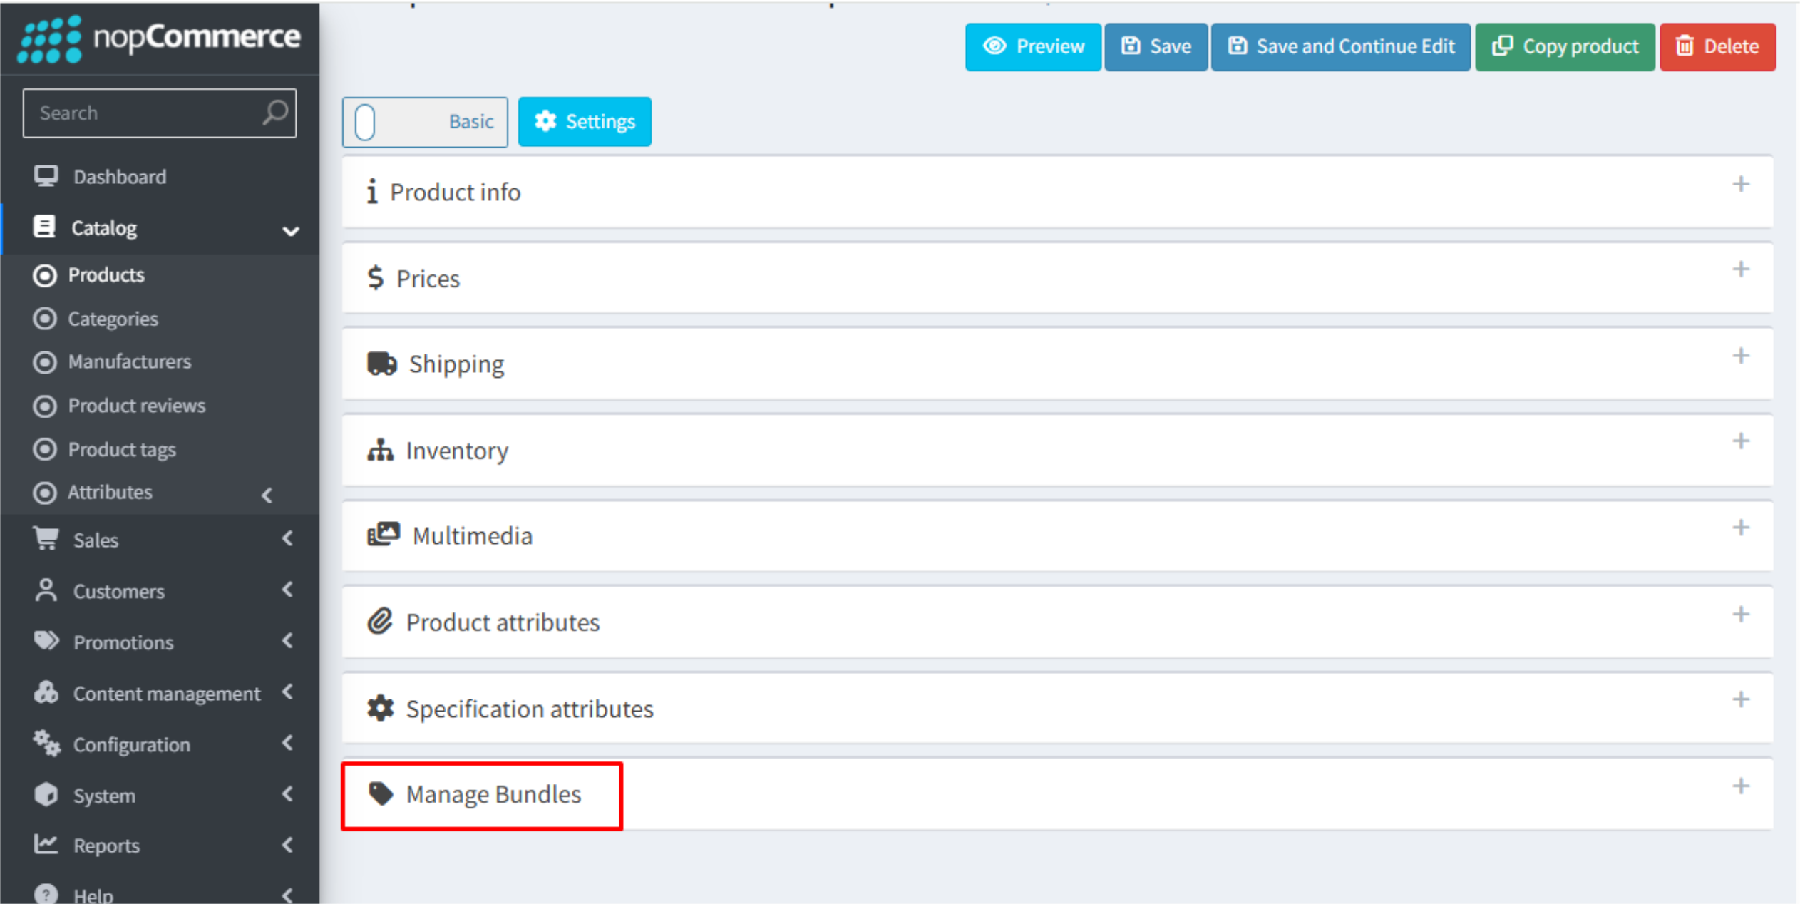Click the nopCommerce logo
The width and height of the screenshot is (1800, 904).
[x=160, y=38]
